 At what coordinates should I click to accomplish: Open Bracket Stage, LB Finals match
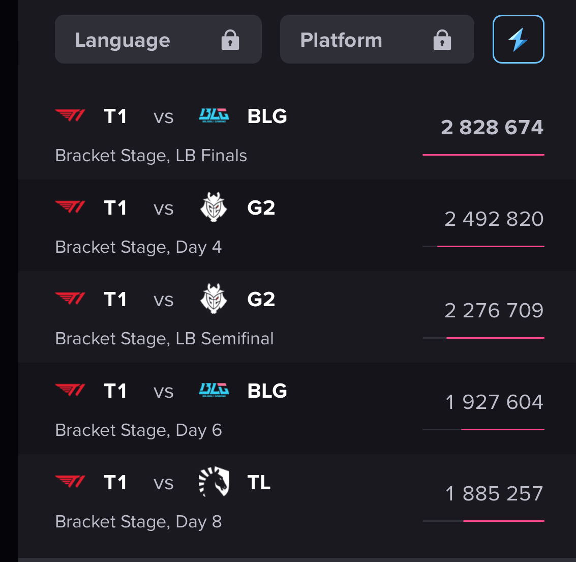click(297, 134)
